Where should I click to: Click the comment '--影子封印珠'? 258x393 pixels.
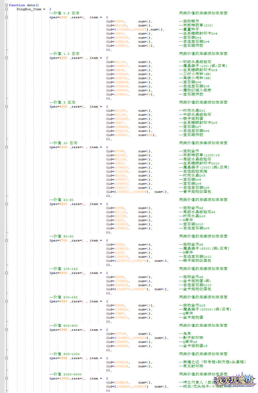click(x=191, y=338)
